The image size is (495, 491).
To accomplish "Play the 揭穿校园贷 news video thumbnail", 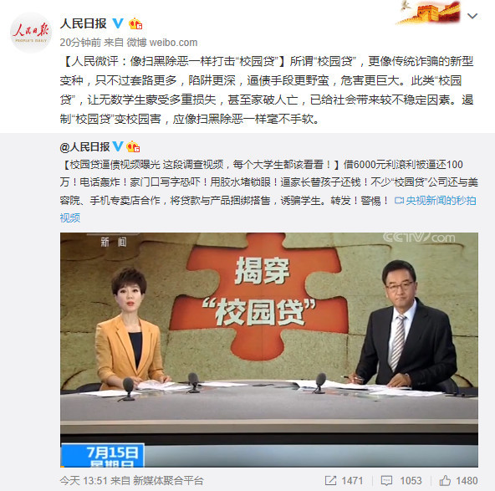I will click(x=269, y=350).
